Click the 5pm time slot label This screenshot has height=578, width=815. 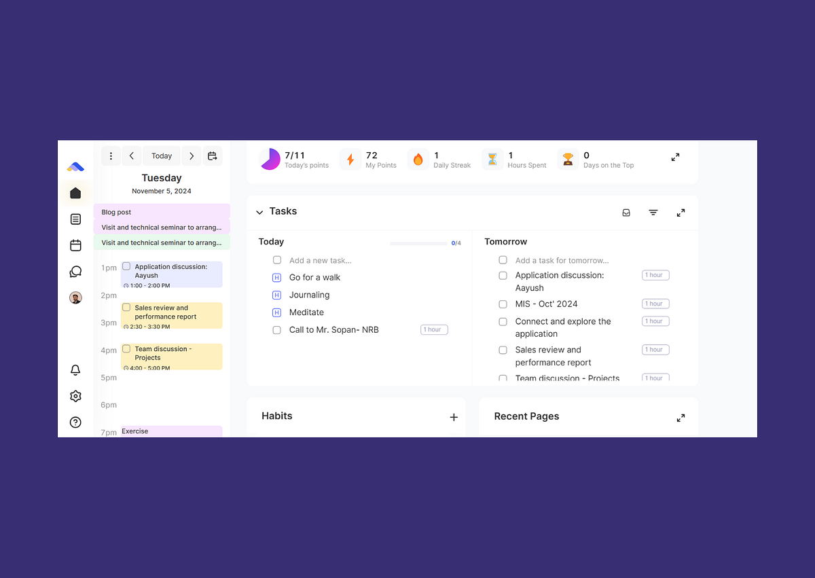coord(109,378)
